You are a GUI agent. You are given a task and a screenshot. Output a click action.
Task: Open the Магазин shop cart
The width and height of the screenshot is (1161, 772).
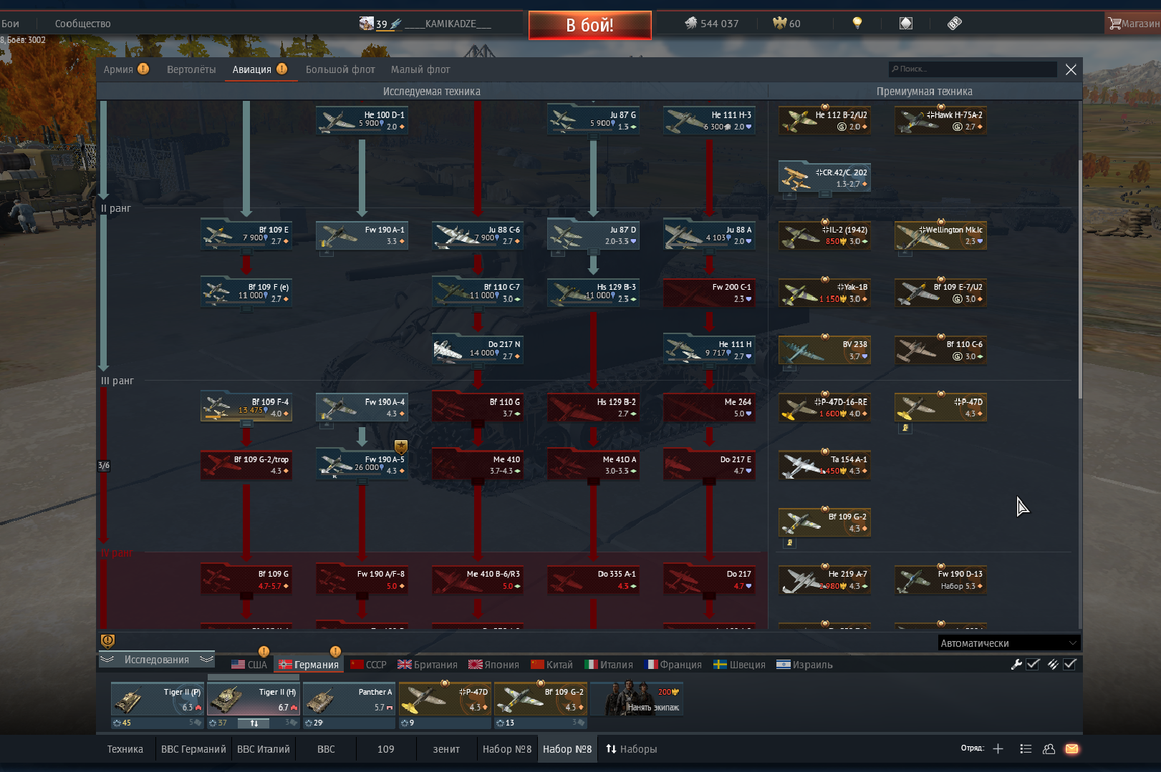tap(1134, 24)
